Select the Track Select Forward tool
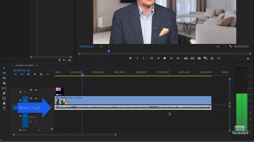 (4, 73)
